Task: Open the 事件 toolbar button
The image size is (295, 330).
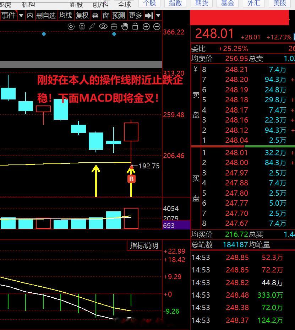Action: (9, 15)
